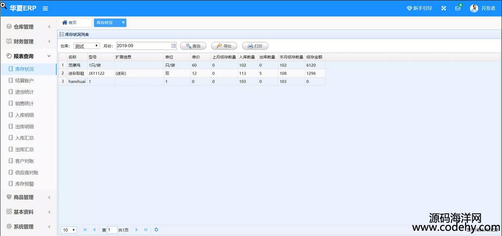The image size is (502, 236).
Task: Expand the 财务管理 sidebar menu
Action: pos(28,42)
